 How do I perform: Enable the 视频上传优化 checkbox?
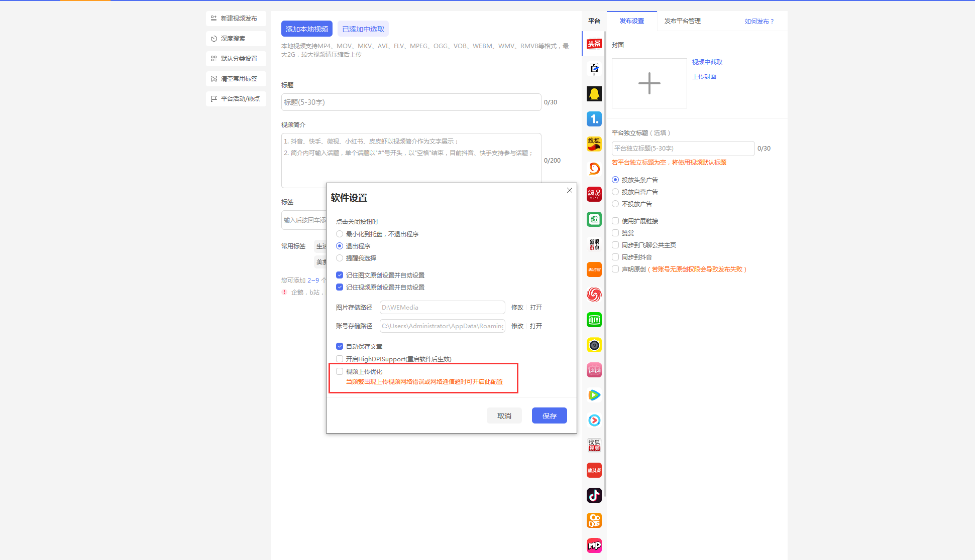pyautogui.click(x=340, y=371)
